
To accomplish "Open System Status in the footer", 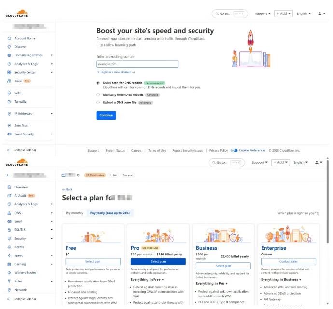I will [115, 151].
